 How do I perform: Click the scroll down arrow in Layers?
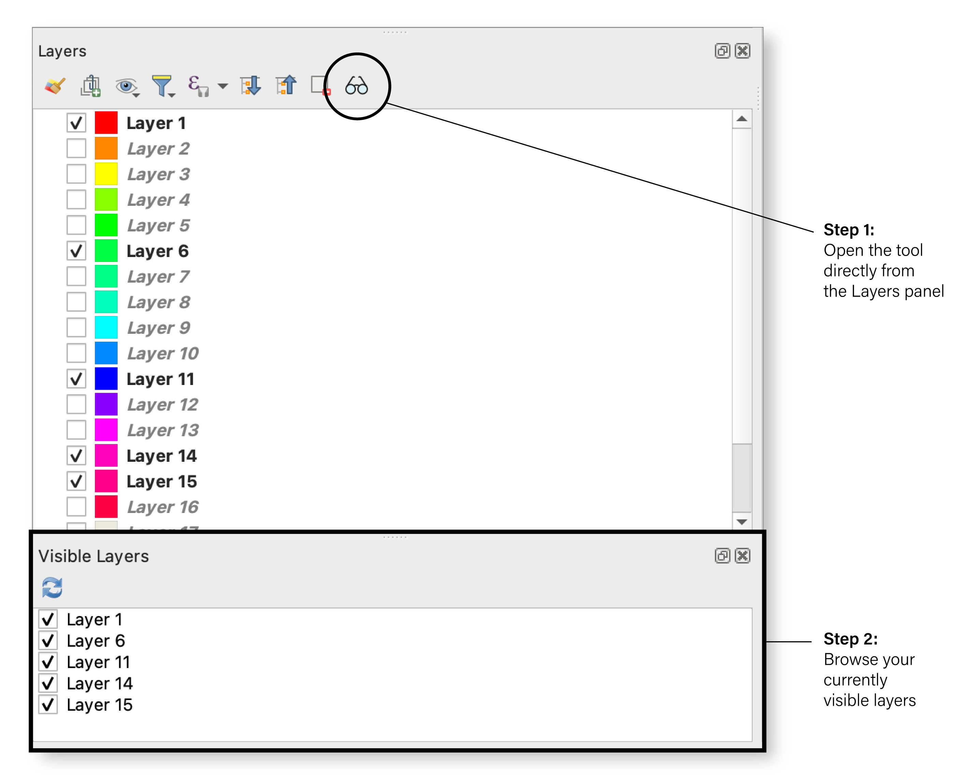742,522
